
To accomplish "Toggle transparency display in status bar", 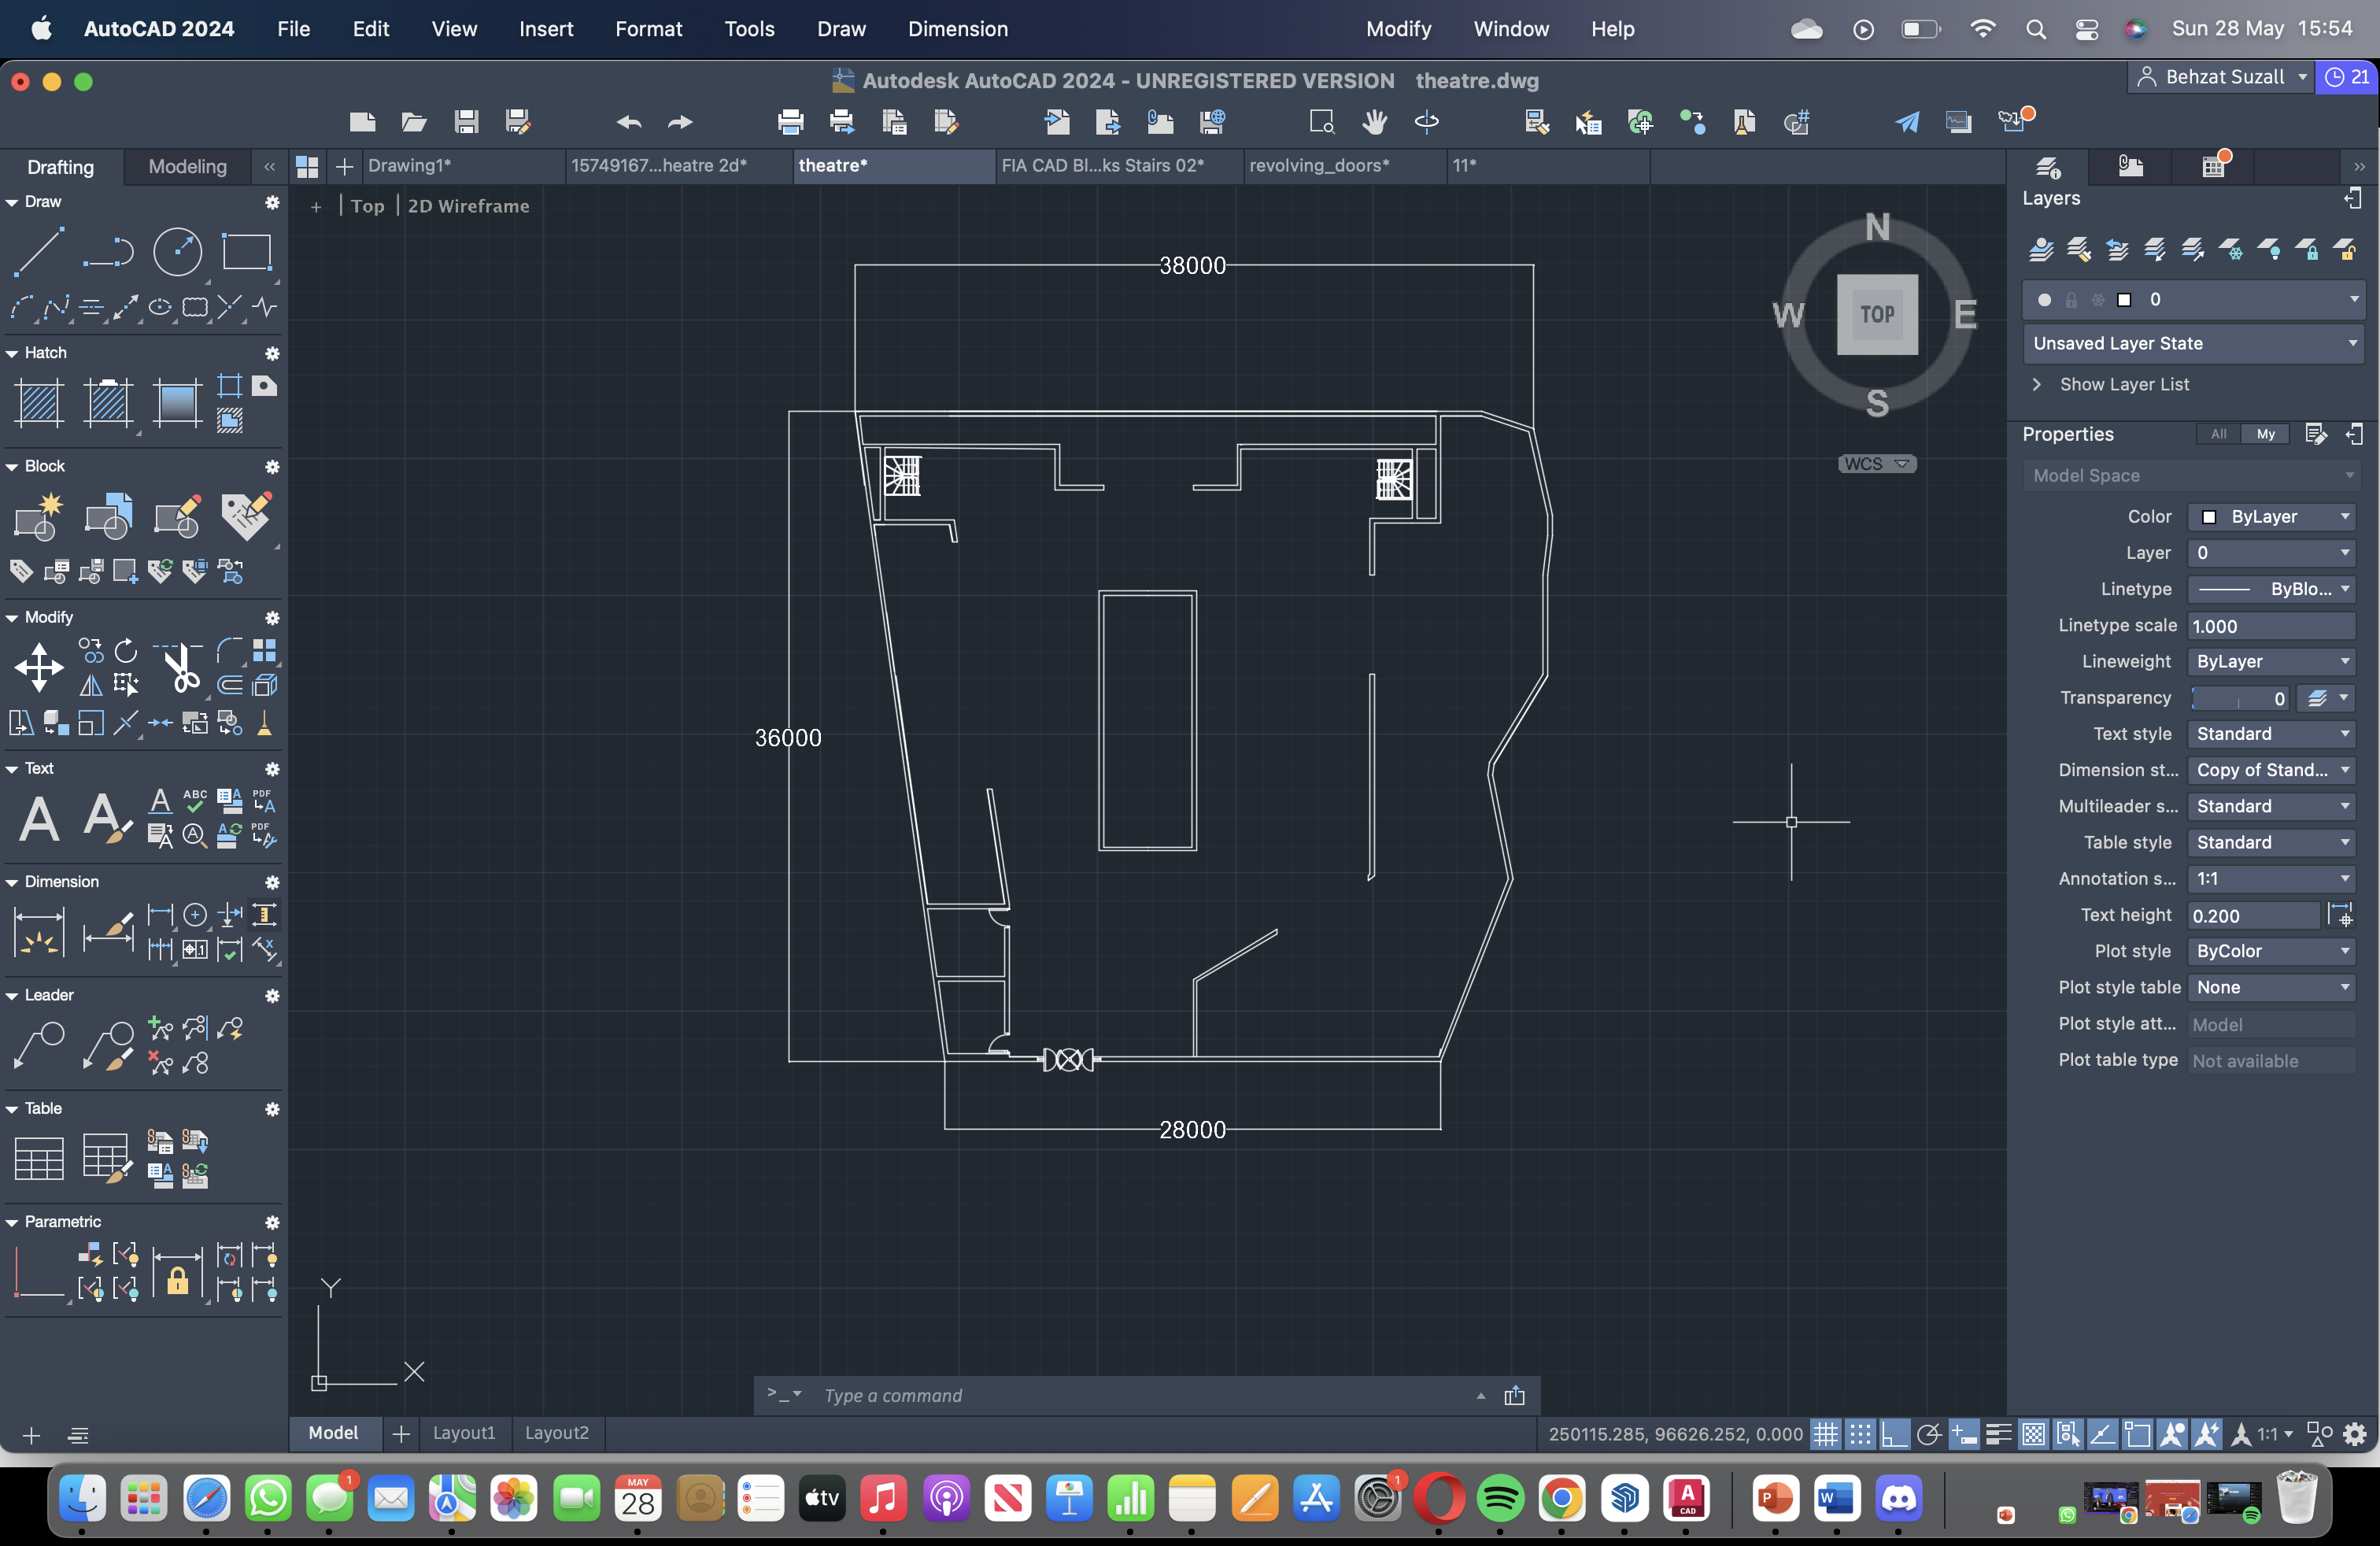I will click(2033, 1434).
